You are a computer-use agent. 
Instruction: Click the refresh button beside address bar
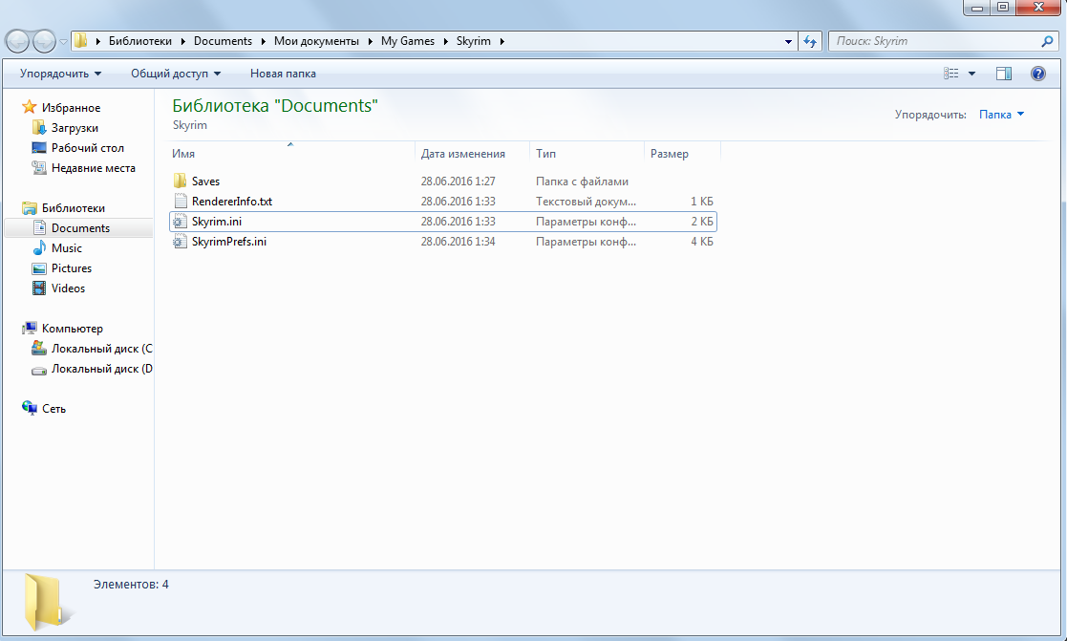pyautogui.click(x=810, y=41)
